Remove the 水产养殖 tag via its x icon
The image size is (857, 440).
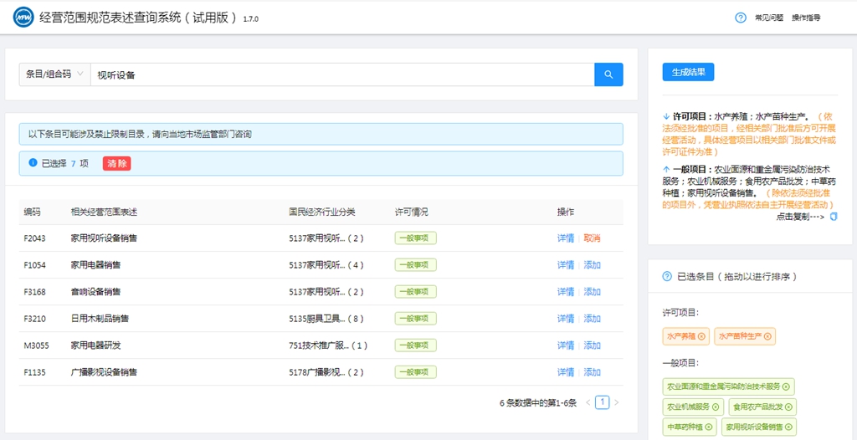[x=701, y=336]
